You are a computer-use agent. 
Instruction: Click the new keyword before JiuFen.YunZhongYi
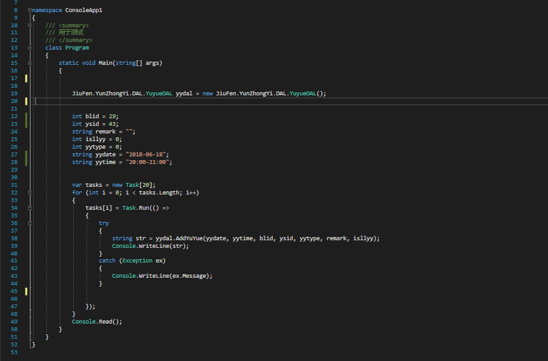(208, 93)
